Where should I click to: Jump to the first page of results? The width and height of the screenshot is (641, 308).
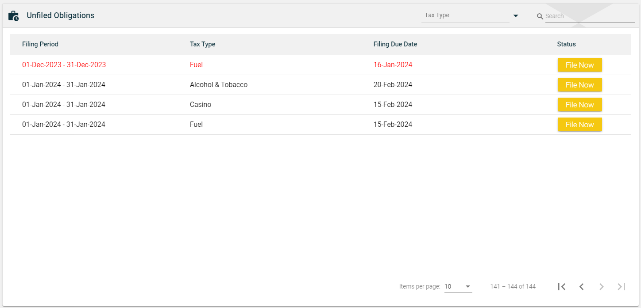click(x=562, y=287)
